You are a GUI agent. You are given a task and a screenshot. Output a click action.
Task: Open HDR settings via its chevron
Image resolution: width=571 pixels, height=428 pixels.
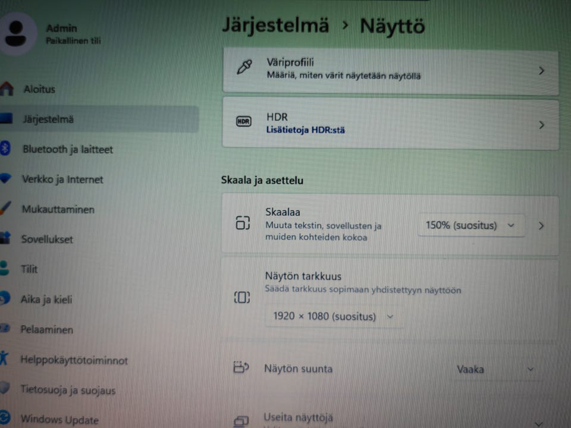[541, 125]
